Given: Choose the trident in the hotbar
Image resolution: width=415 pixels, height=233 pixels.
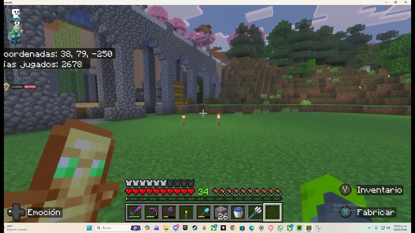Looking at the screenshot, I should point(255,212).
